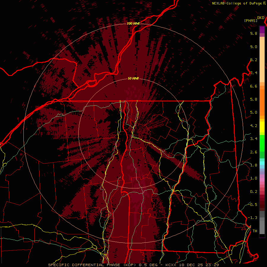This screenshot has height=267, width=267.
Task: Click the 10 DEC 25 date text
Action: click(191, 265)
